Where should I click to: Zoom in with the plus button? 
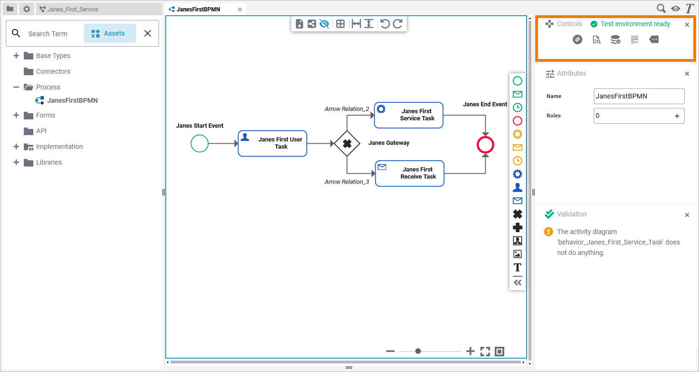pos(470,351)
